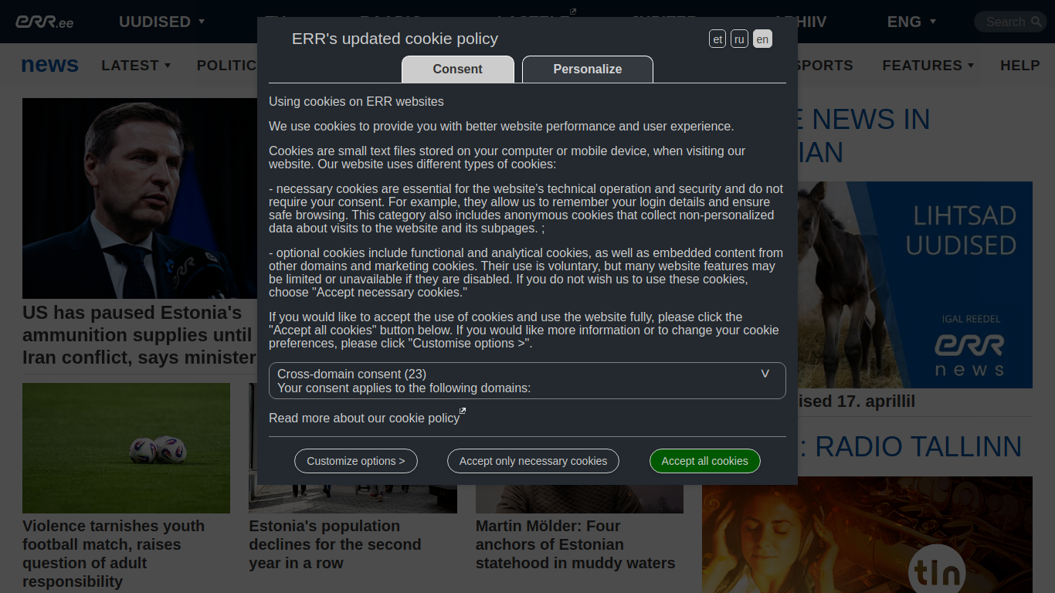
Task: Open US has paused Estonia's ammunition headline
Action: [139, 335]
